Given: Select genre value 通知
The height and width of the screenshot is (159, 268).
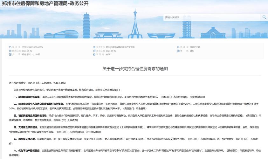Looking at the screenshot, I should click(x=192, y=51).
